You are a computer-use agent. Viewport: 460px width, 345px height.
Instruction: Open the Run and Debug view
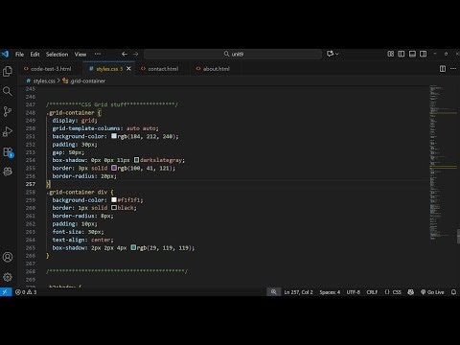click(8, 131)
